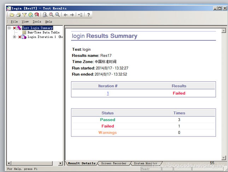Switch to the System Monitor tab

(x=146, y=163)
